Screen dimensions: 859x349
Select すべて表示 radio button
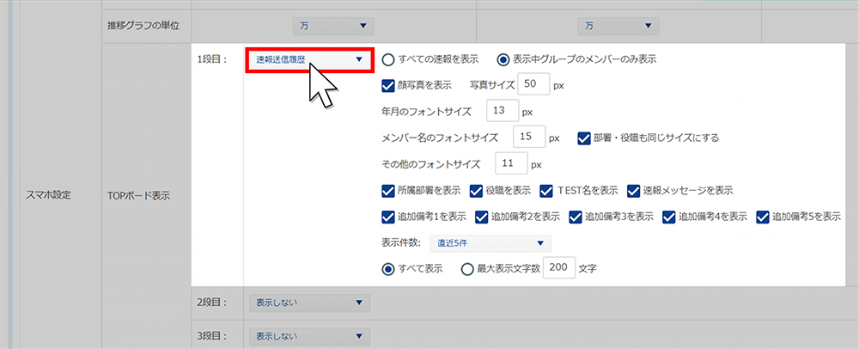point(387,268)
